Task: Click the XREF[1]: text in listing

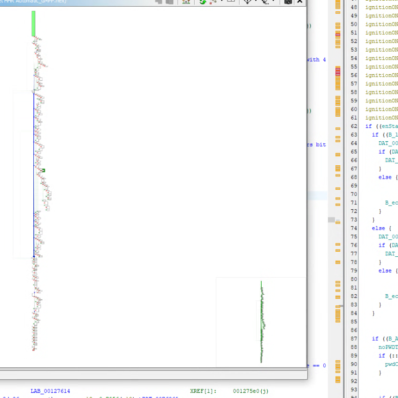Action: [x=203, y=391]
